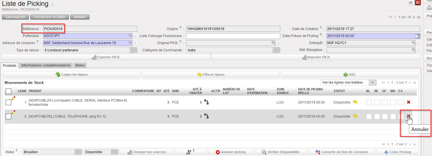Click yellow return arrow on line 1
Image resolution: width=432 pixels, height=156 pixels.
tap(355, 102)
